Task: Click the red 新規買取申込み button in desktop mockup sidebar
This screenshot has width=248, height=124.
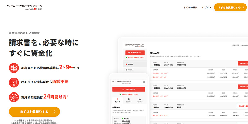Action: 135,52
